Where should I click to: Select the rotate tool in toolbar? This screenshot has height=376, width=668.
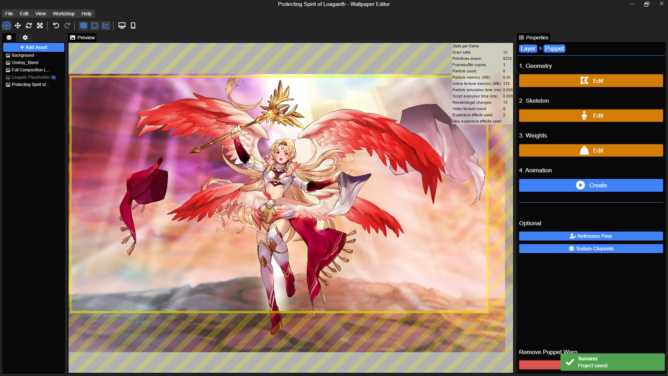pos(29,25)
